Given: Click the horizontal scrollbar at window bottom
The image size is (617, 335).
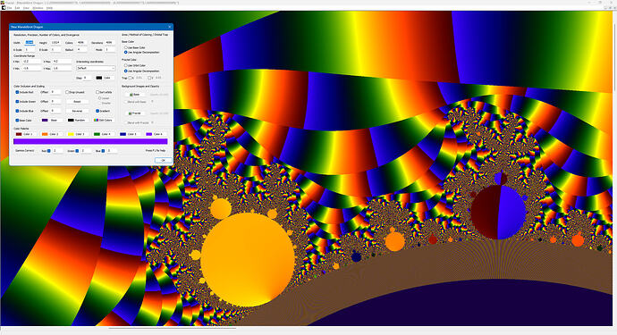Looking at the screenshot, I should (173, 328).
